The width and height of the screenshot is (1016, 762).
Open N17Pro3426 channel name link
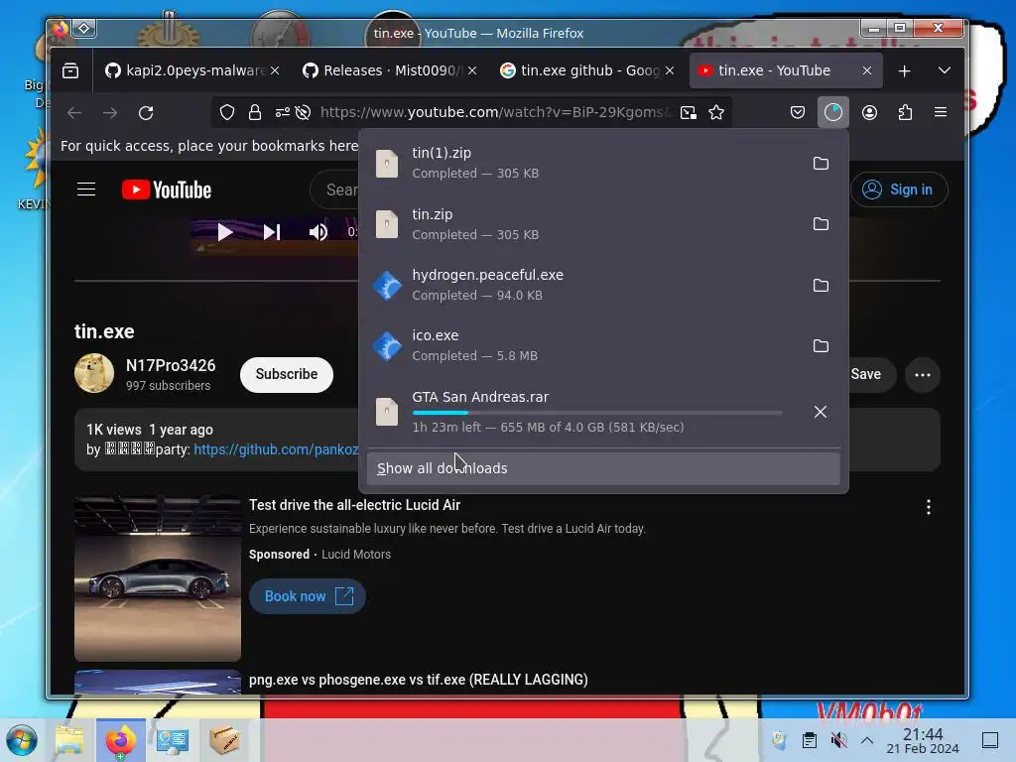point(171,365)
